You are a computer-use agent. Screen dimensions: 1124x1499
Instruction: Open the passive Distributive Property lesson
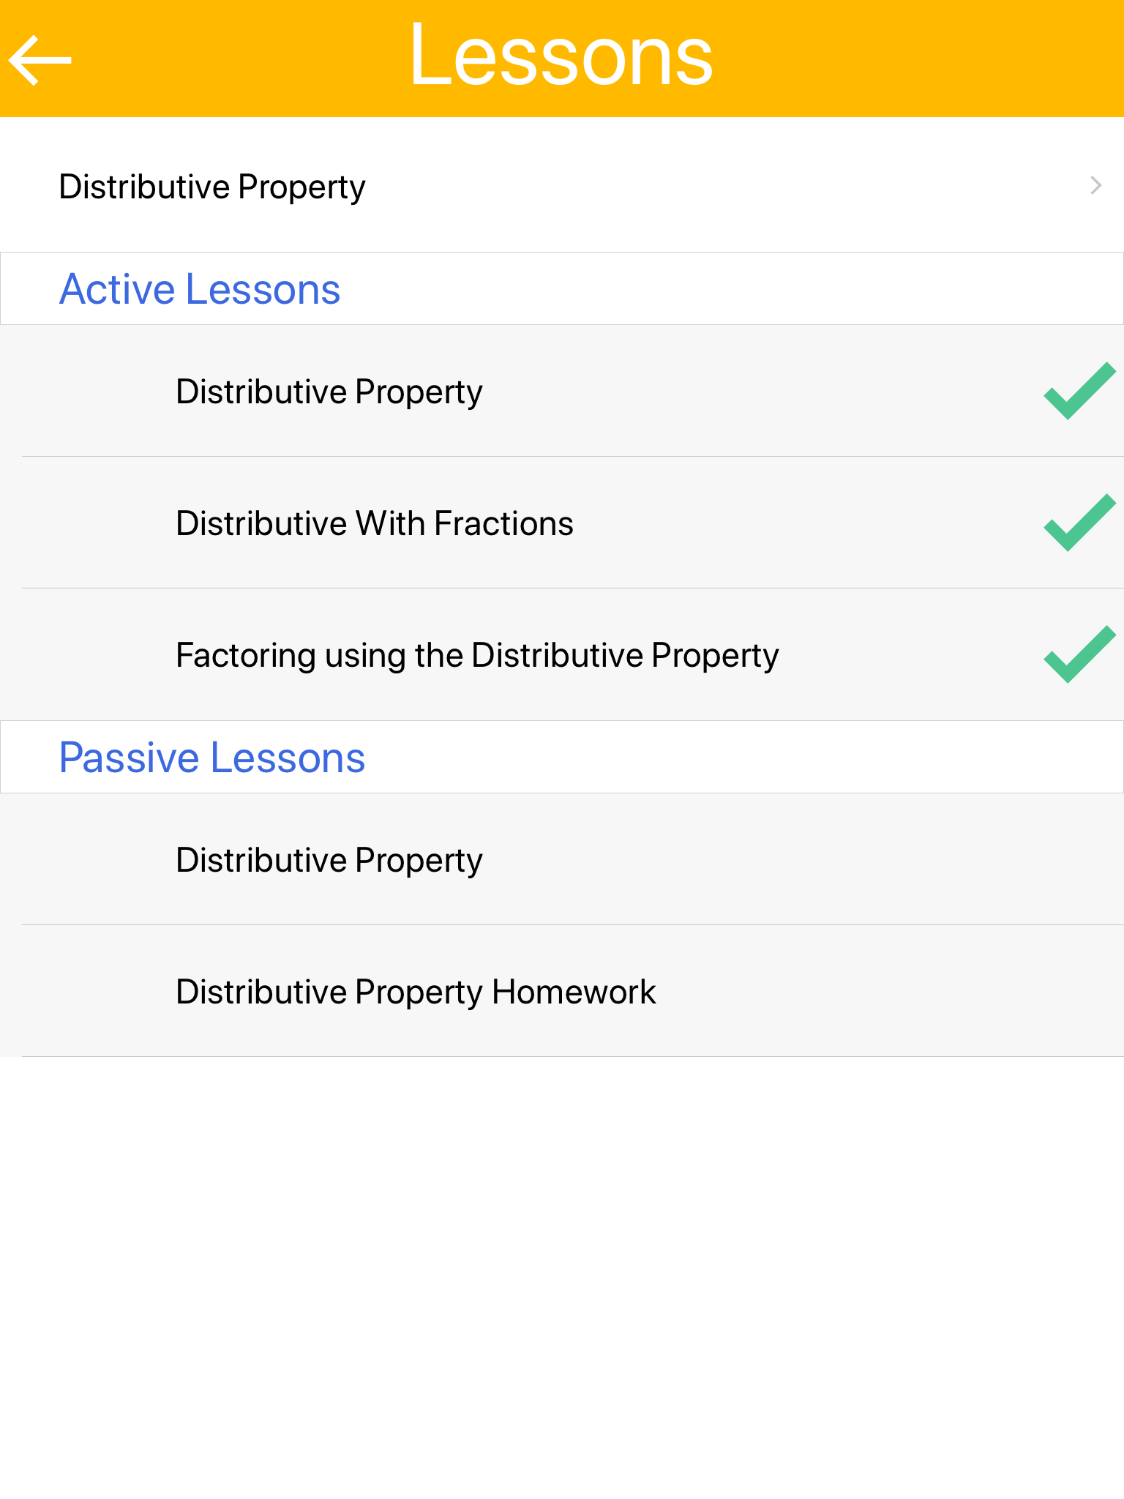329,860
